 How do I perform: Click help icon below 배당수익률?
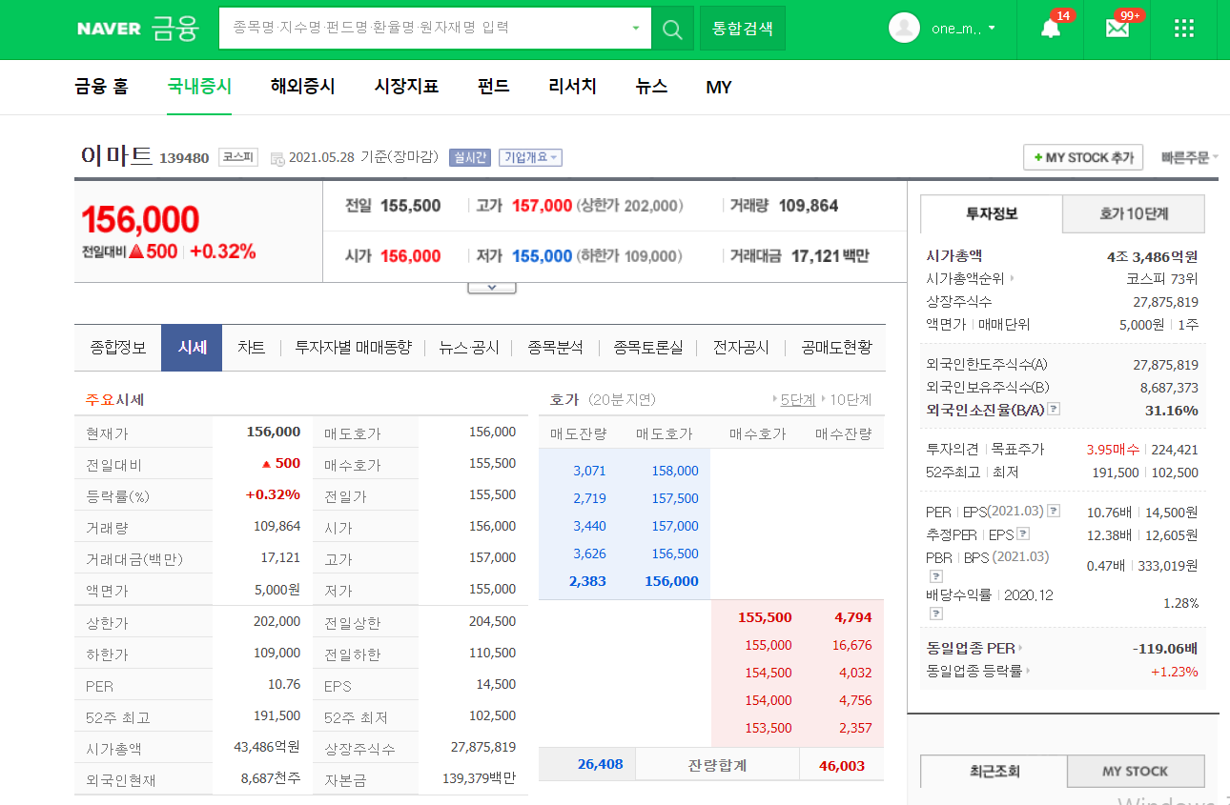point(935,614)
